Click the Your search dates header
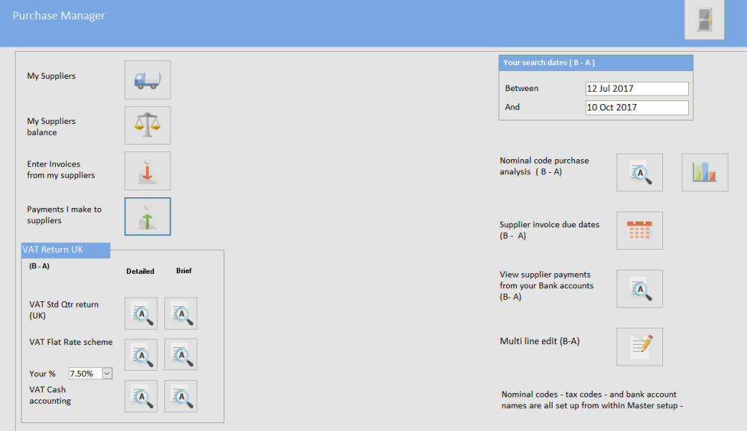The width and height of the screenshot is (747, 431). pos(596,63)
